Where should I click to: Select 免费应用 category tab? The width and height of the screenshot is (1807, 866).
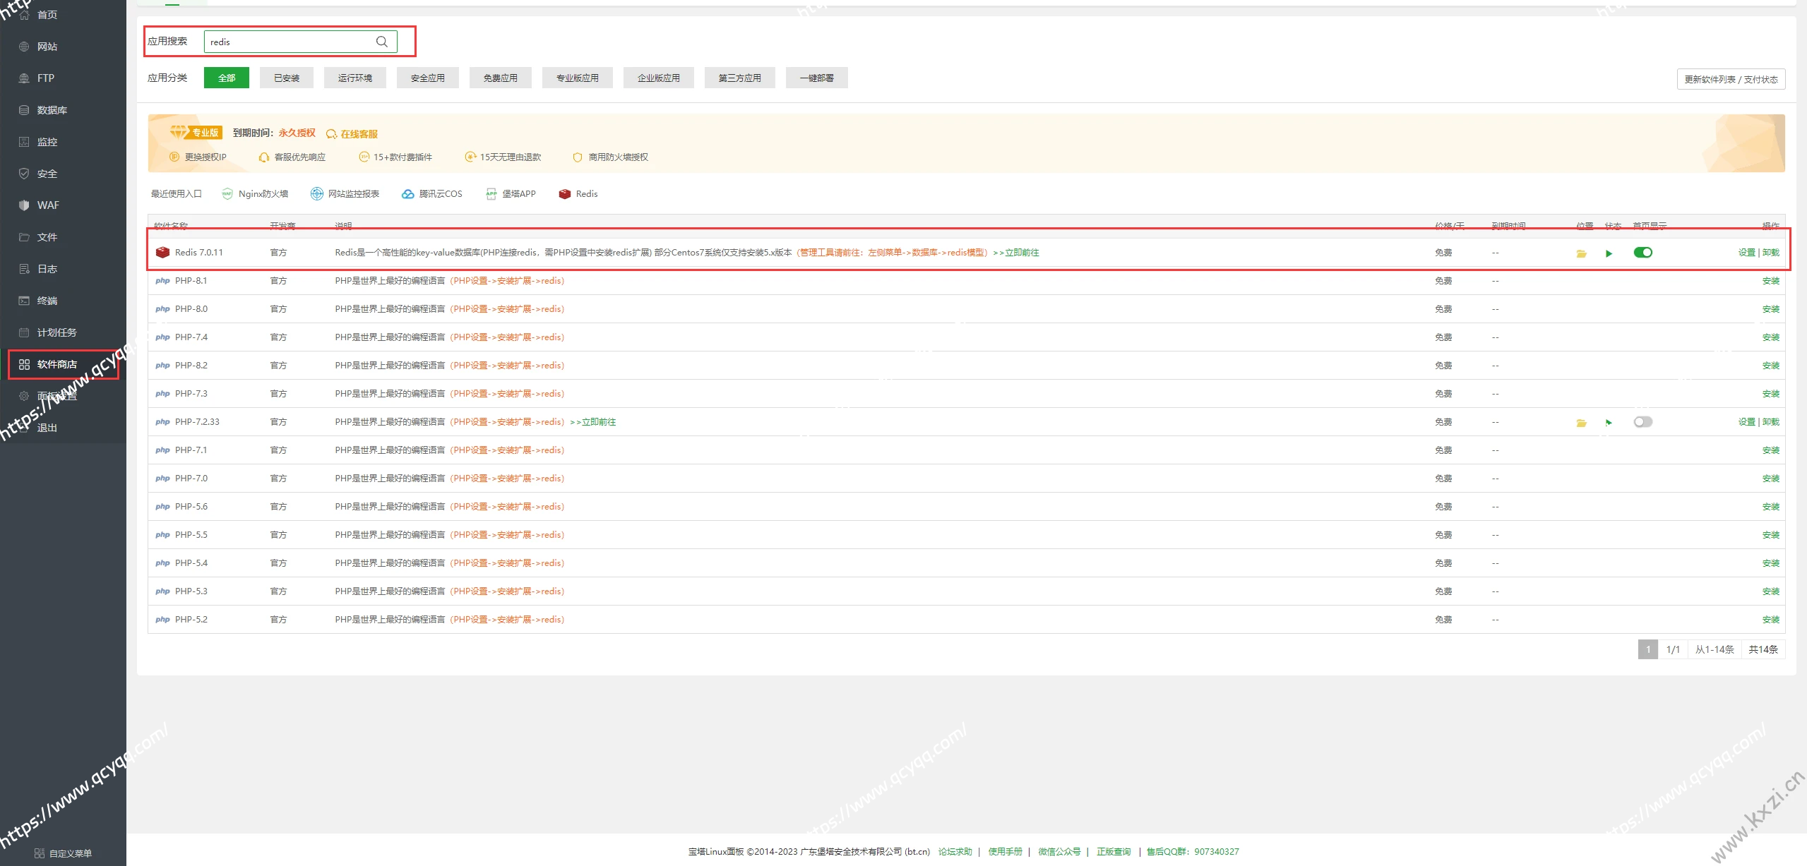click(x=500, y=78)
